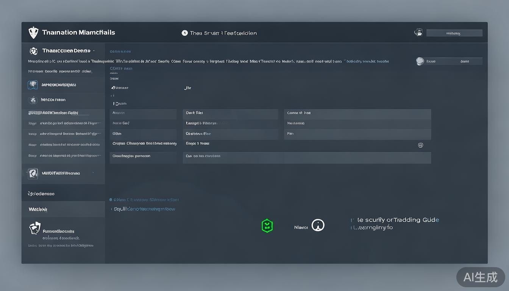
Task: Click the Dont Stel table cell
Action: (x=230, y=113)
